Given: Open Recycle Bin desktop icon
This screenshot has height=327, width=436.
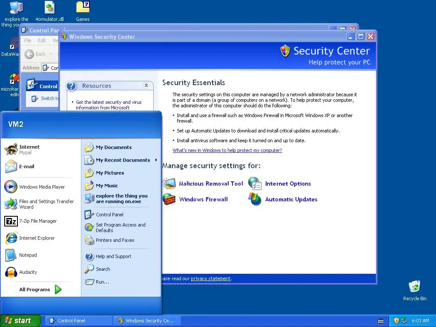Looking at the screenshot, I should point(415,287).
